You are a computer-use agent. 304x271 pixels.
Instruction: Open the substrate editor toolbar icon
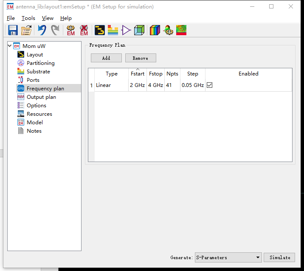[x=113, y=30]
